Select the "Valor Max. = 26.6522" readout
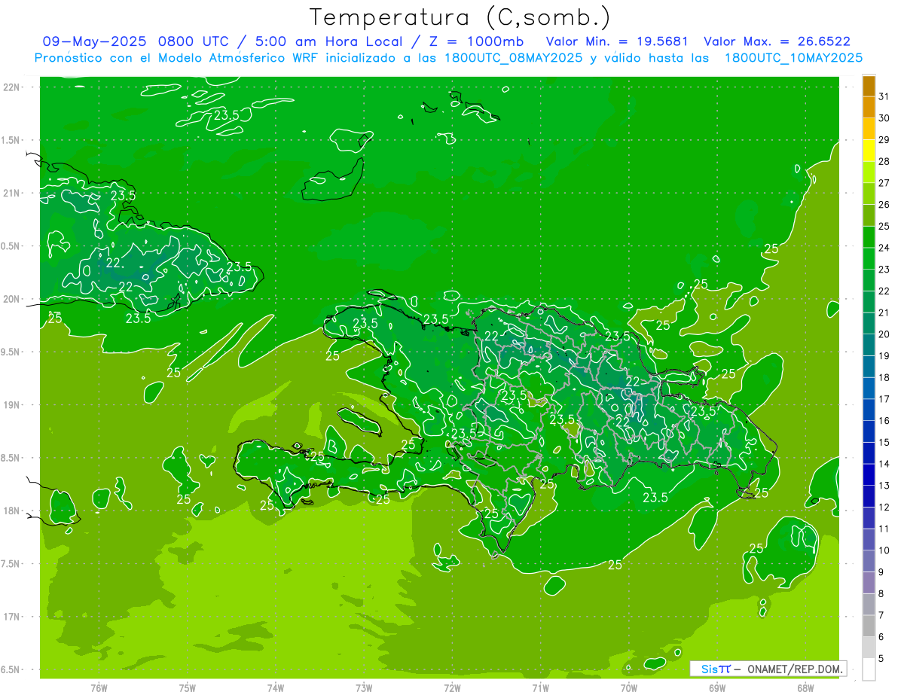The image size is (904, 698). point(777,41)
